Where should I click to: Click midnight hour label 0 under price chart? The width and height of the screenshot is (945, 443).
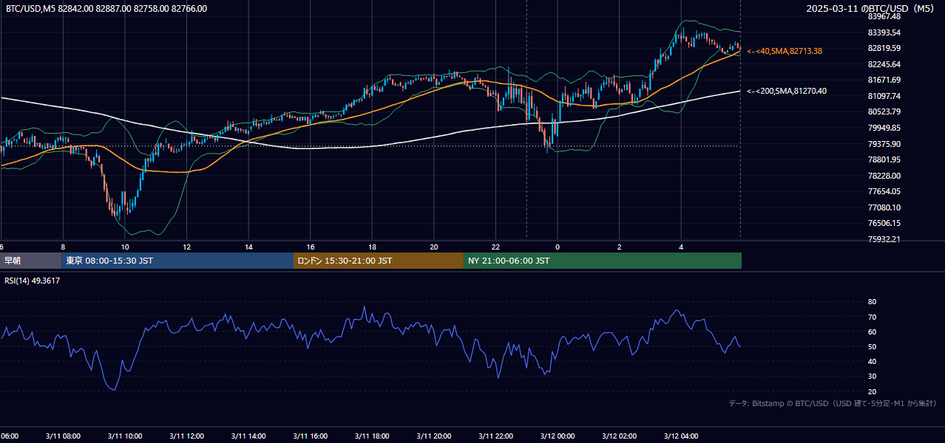click(x=558, y=247)
